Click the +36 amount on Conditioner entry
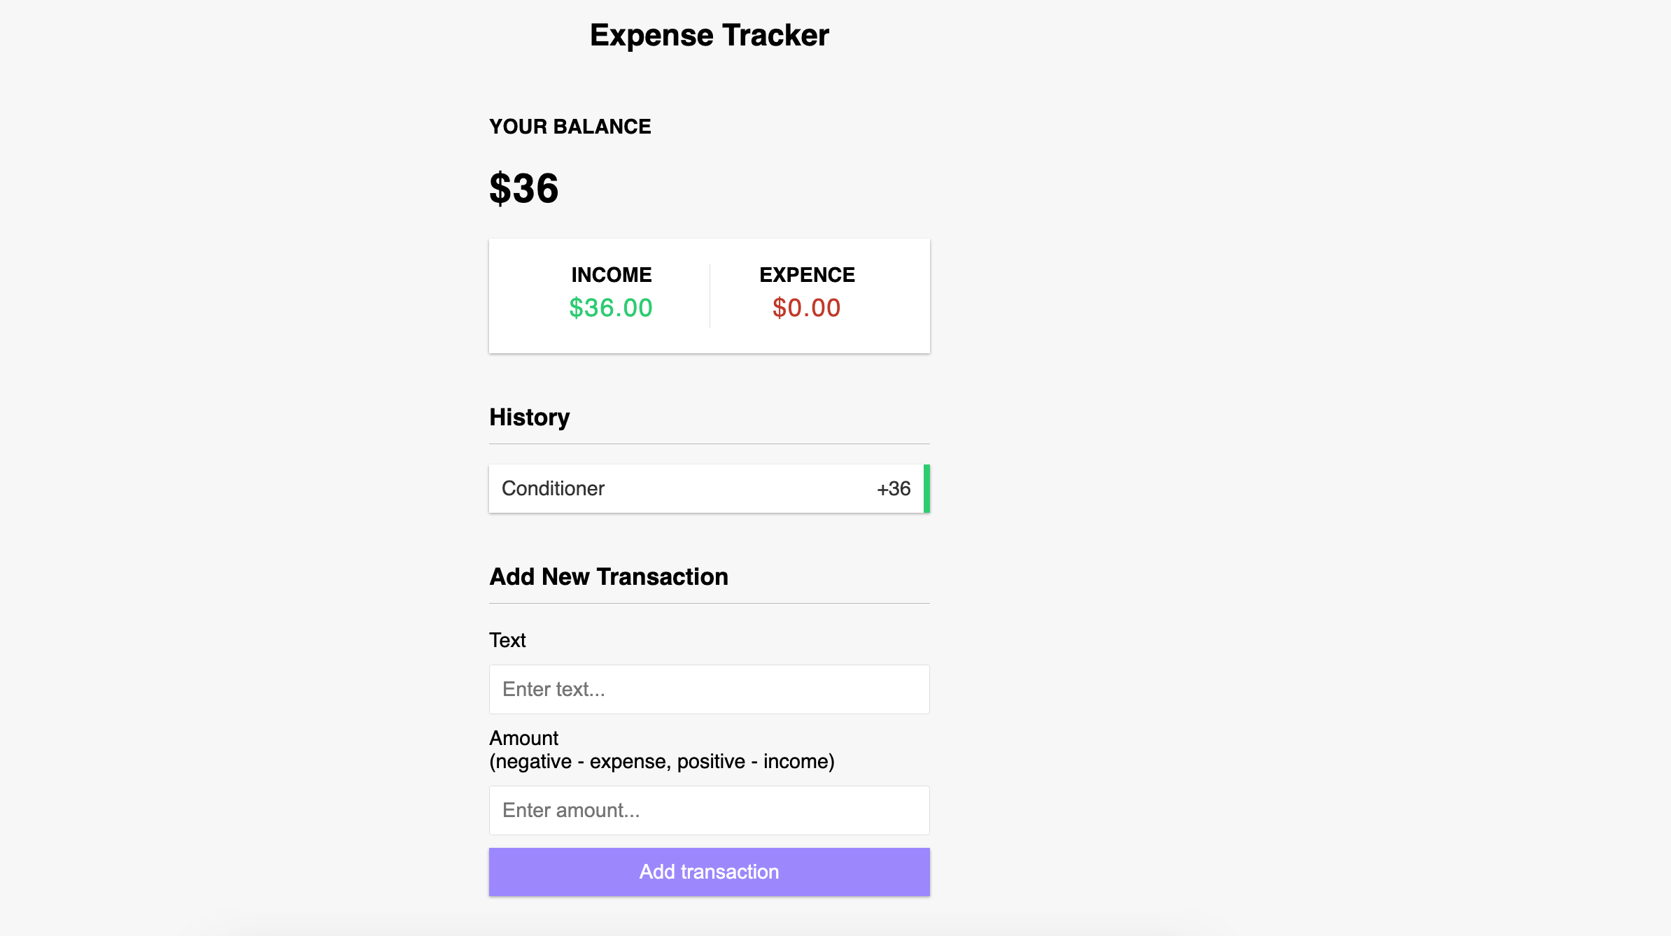The image size is (1671, 936). point(893,488)
